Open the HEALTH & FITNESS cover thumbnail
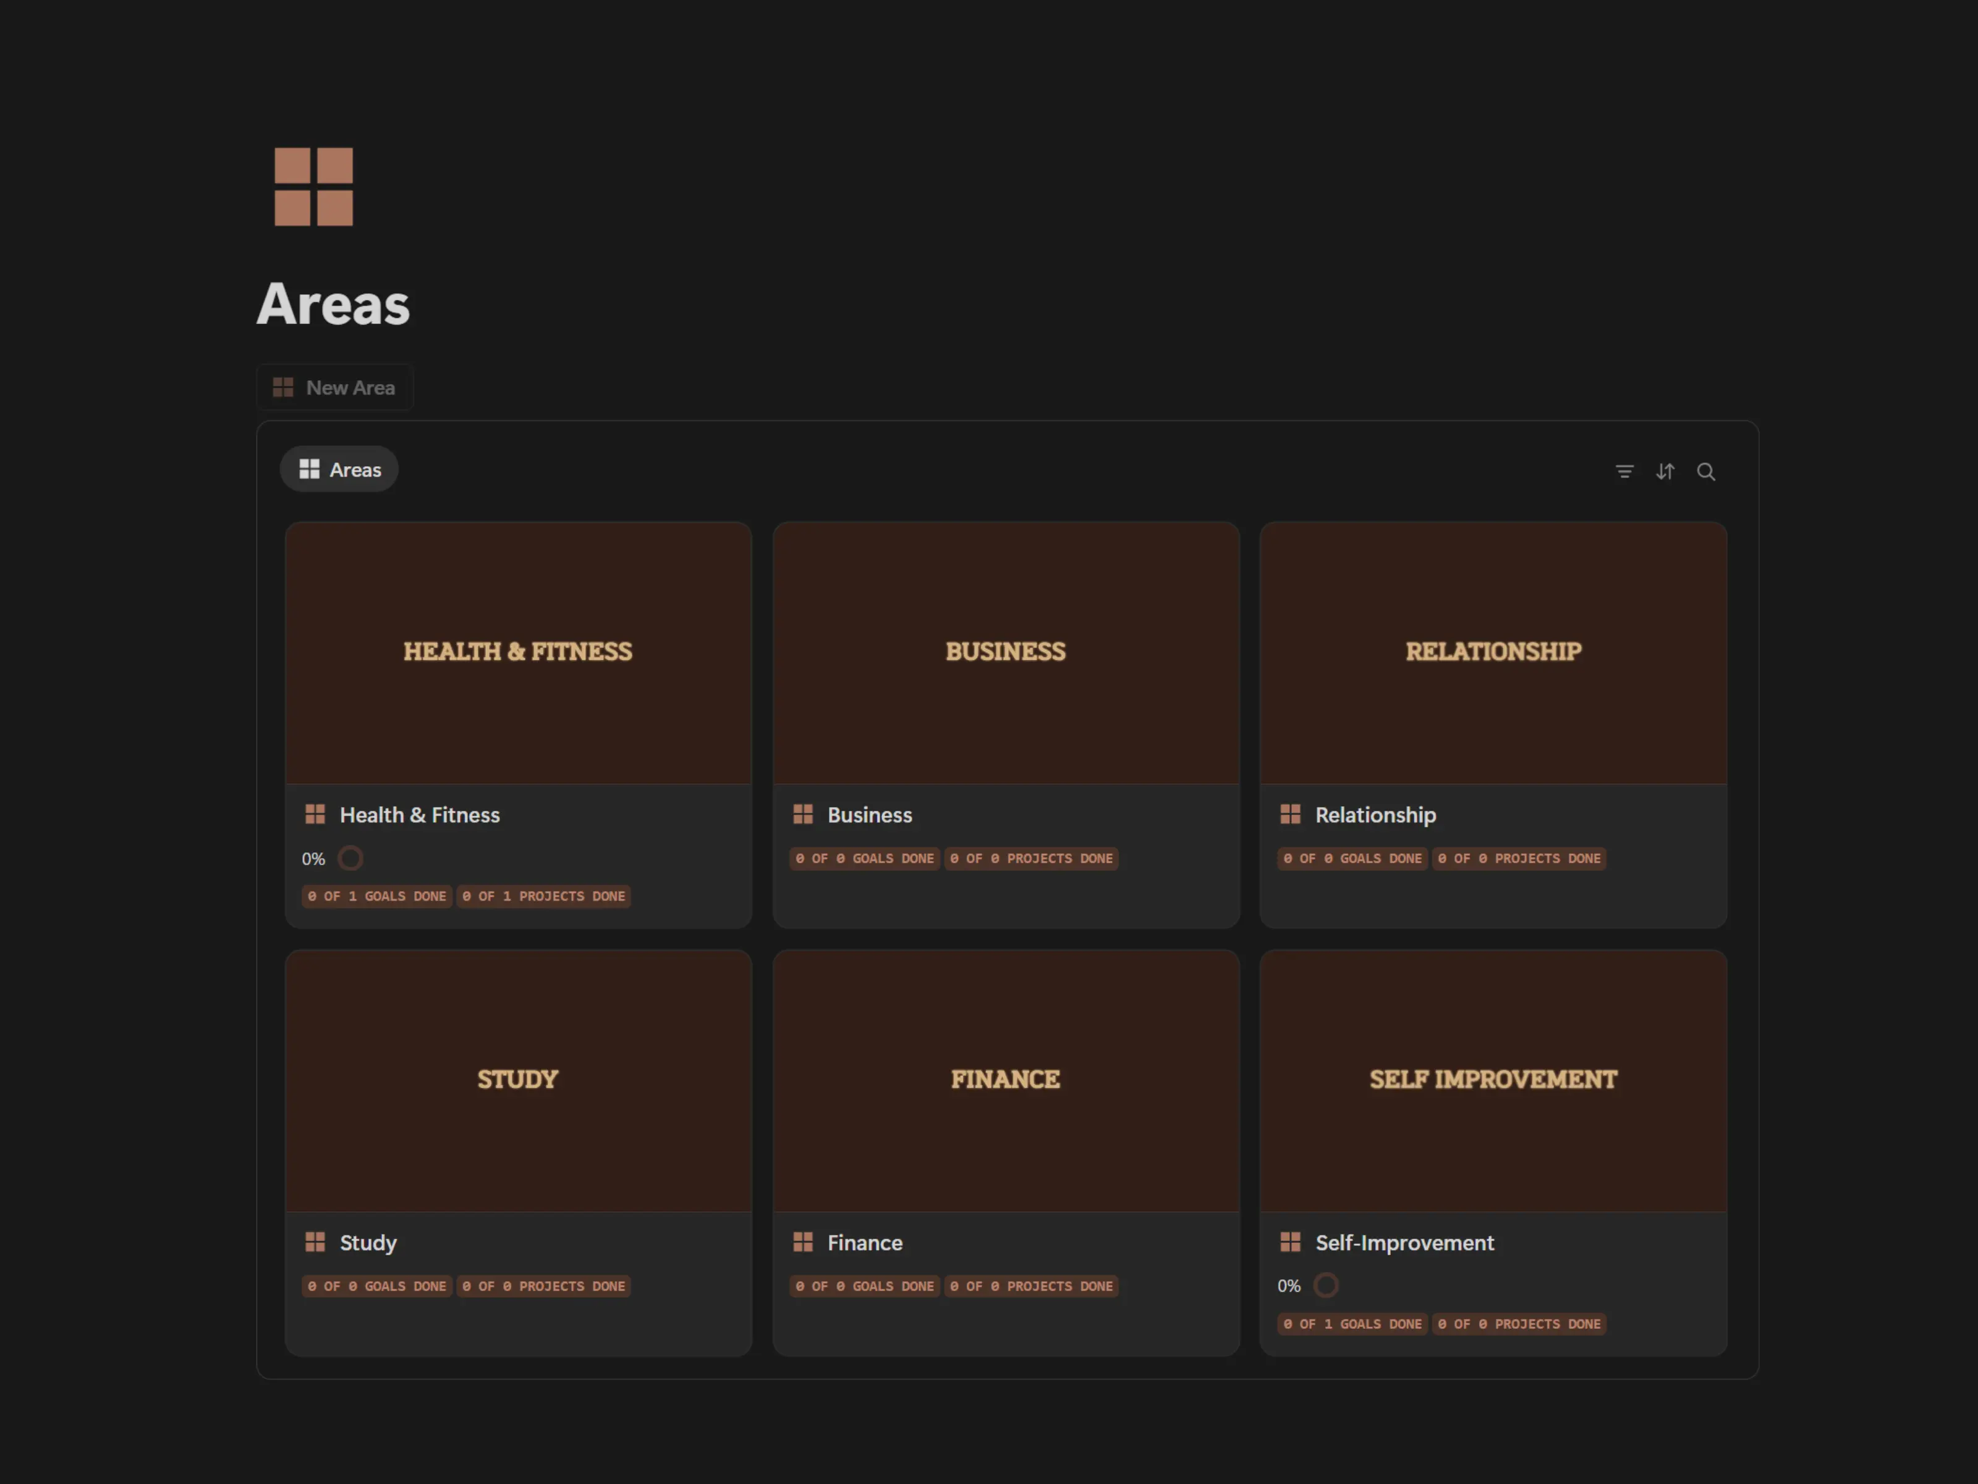This screenshot has width=1978, height=1484. click(518, 653)
